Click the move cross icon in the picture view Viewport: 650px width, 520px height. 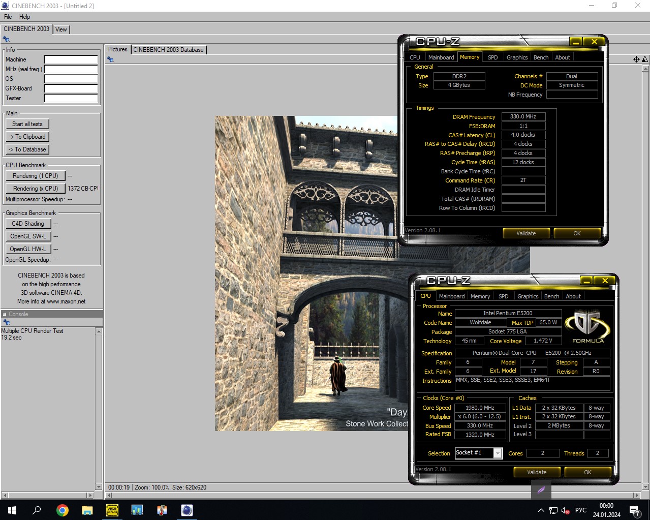(636, 59)
